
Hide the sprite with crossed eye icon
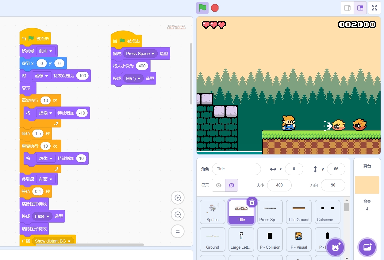(232, 185)
